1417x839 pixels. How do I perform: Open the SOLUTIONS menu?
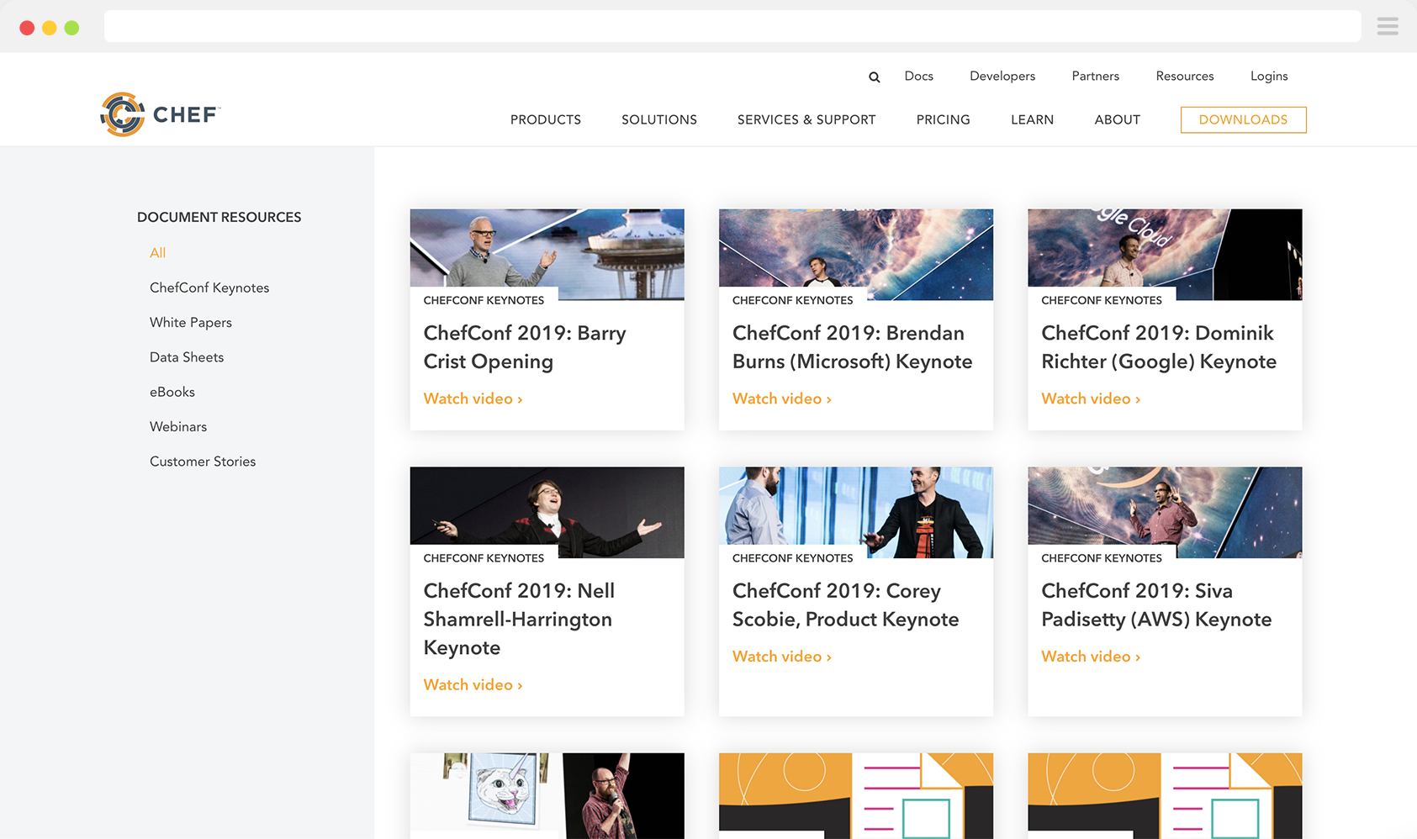pos(659,119)
